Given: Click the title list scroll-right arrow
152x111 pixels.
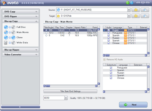Looking at the screenshot, I should click(x=96, y=86).
